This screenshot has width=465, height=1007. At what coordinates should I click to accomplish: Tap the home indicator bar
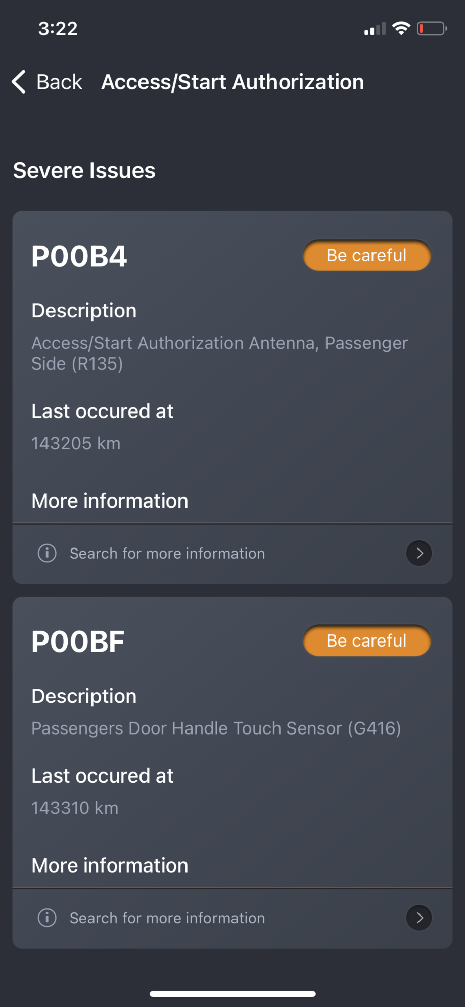coord(232,994)
